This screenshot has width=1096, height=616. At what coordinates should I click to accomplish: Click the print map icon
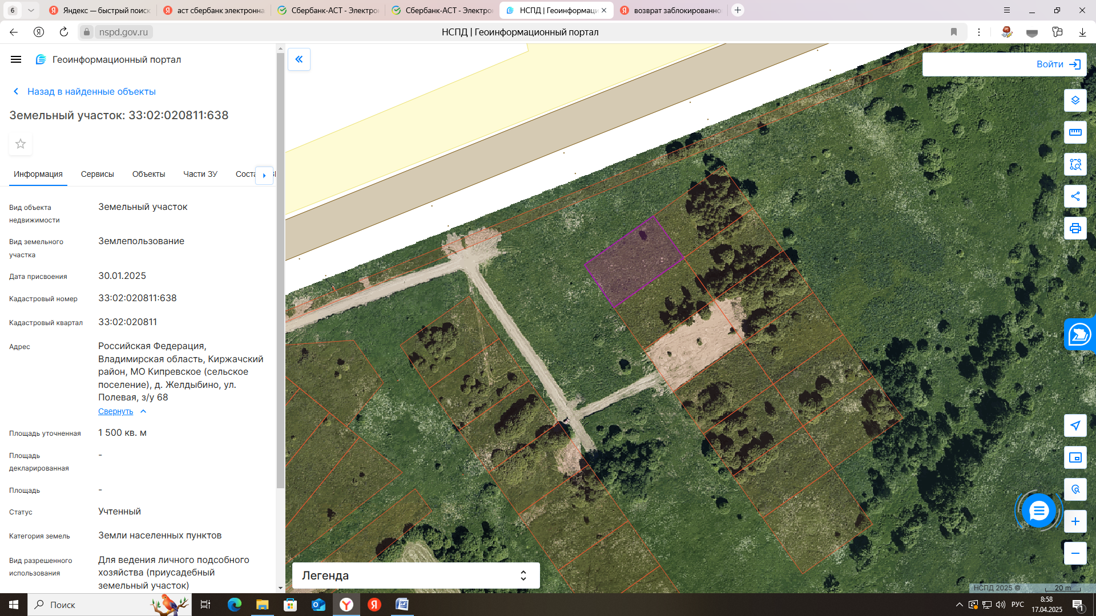(1075, 228)
